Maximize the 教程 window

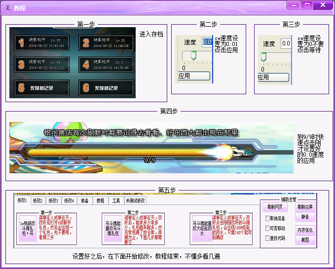point(307,5)
